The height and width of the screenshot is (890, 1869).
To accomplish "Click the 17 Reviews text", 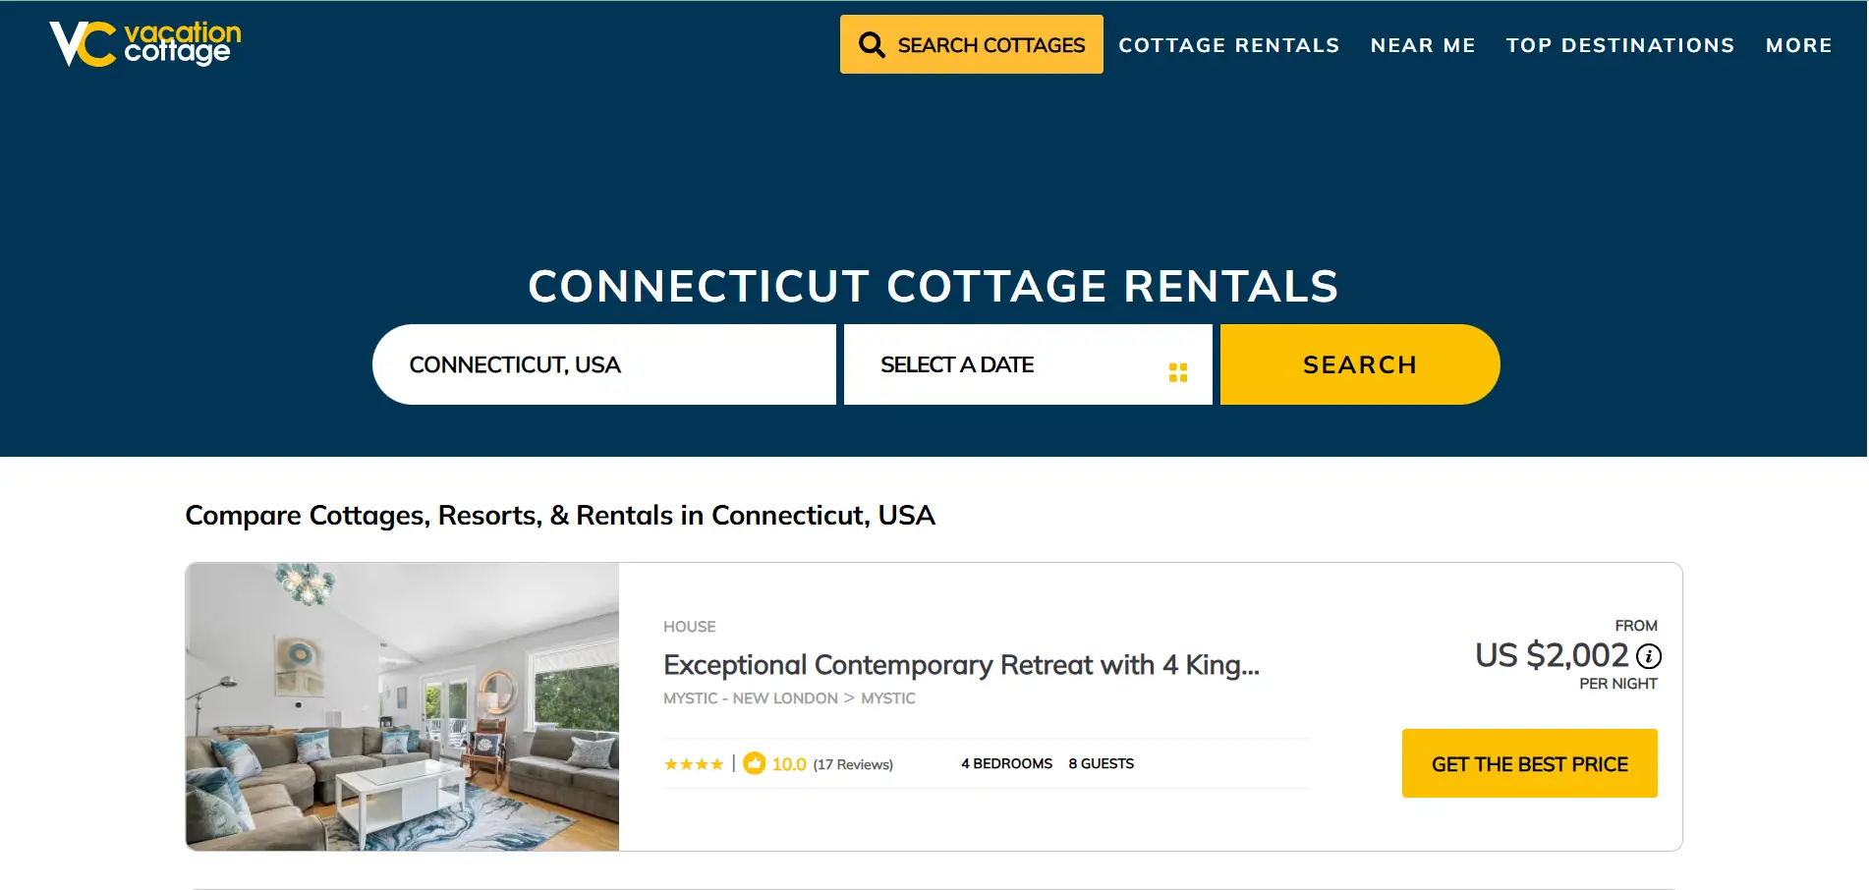I will tap(853, 764).
